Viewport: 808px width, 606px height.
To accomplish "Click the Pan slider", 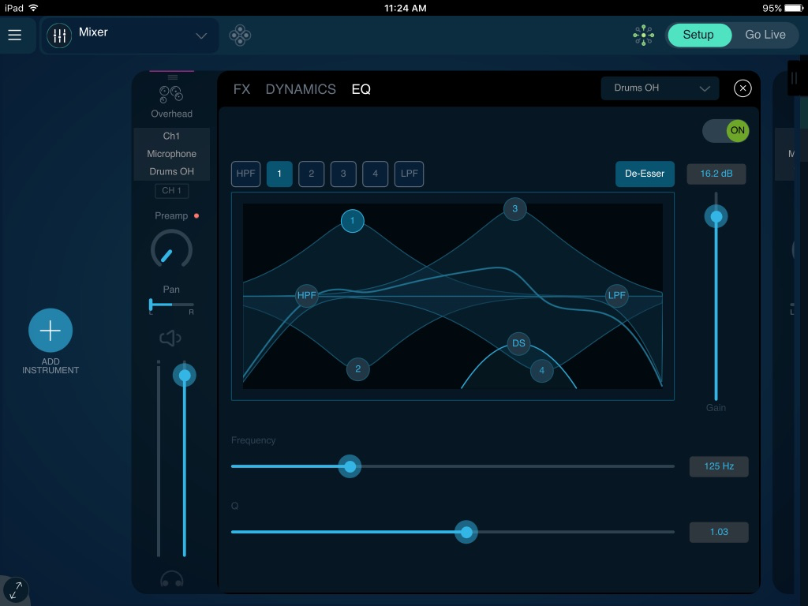I will 171,305.
